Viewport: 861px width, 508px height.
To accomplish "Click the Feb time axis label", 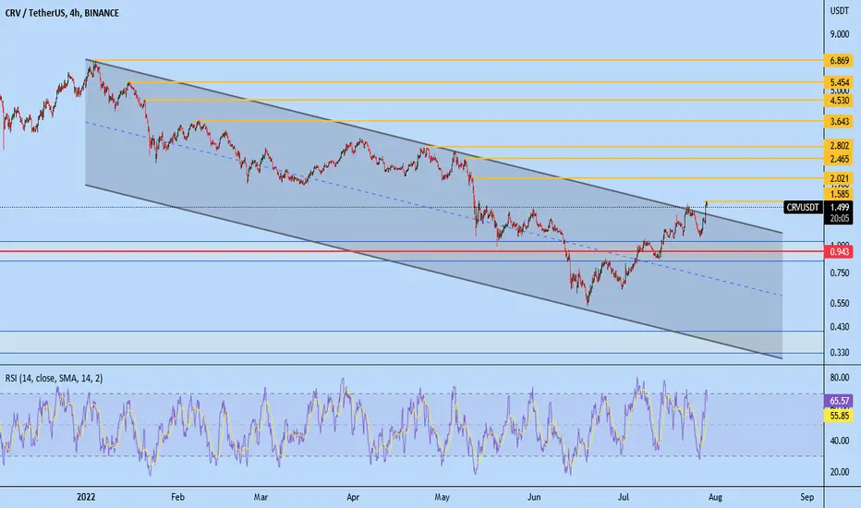I will [x=177, y=497].
